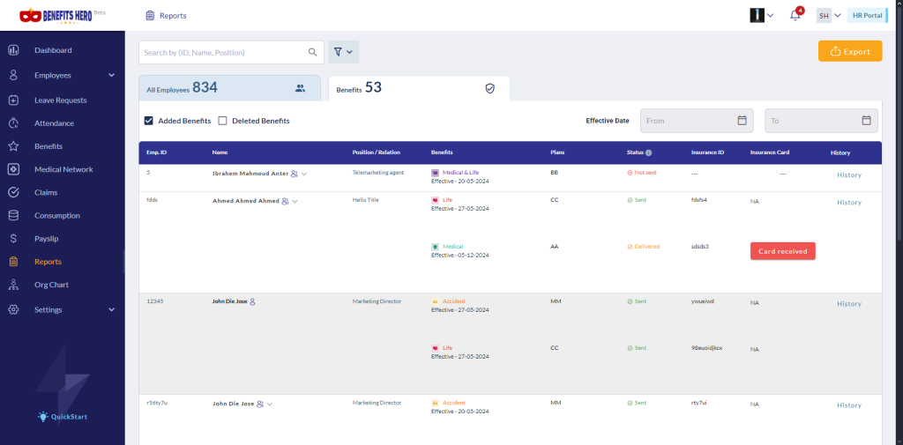Screen dimensions: 903x445
Task: Expand the Settings sidebar menu
Action: pyautogui.click(x=111, y=310)
